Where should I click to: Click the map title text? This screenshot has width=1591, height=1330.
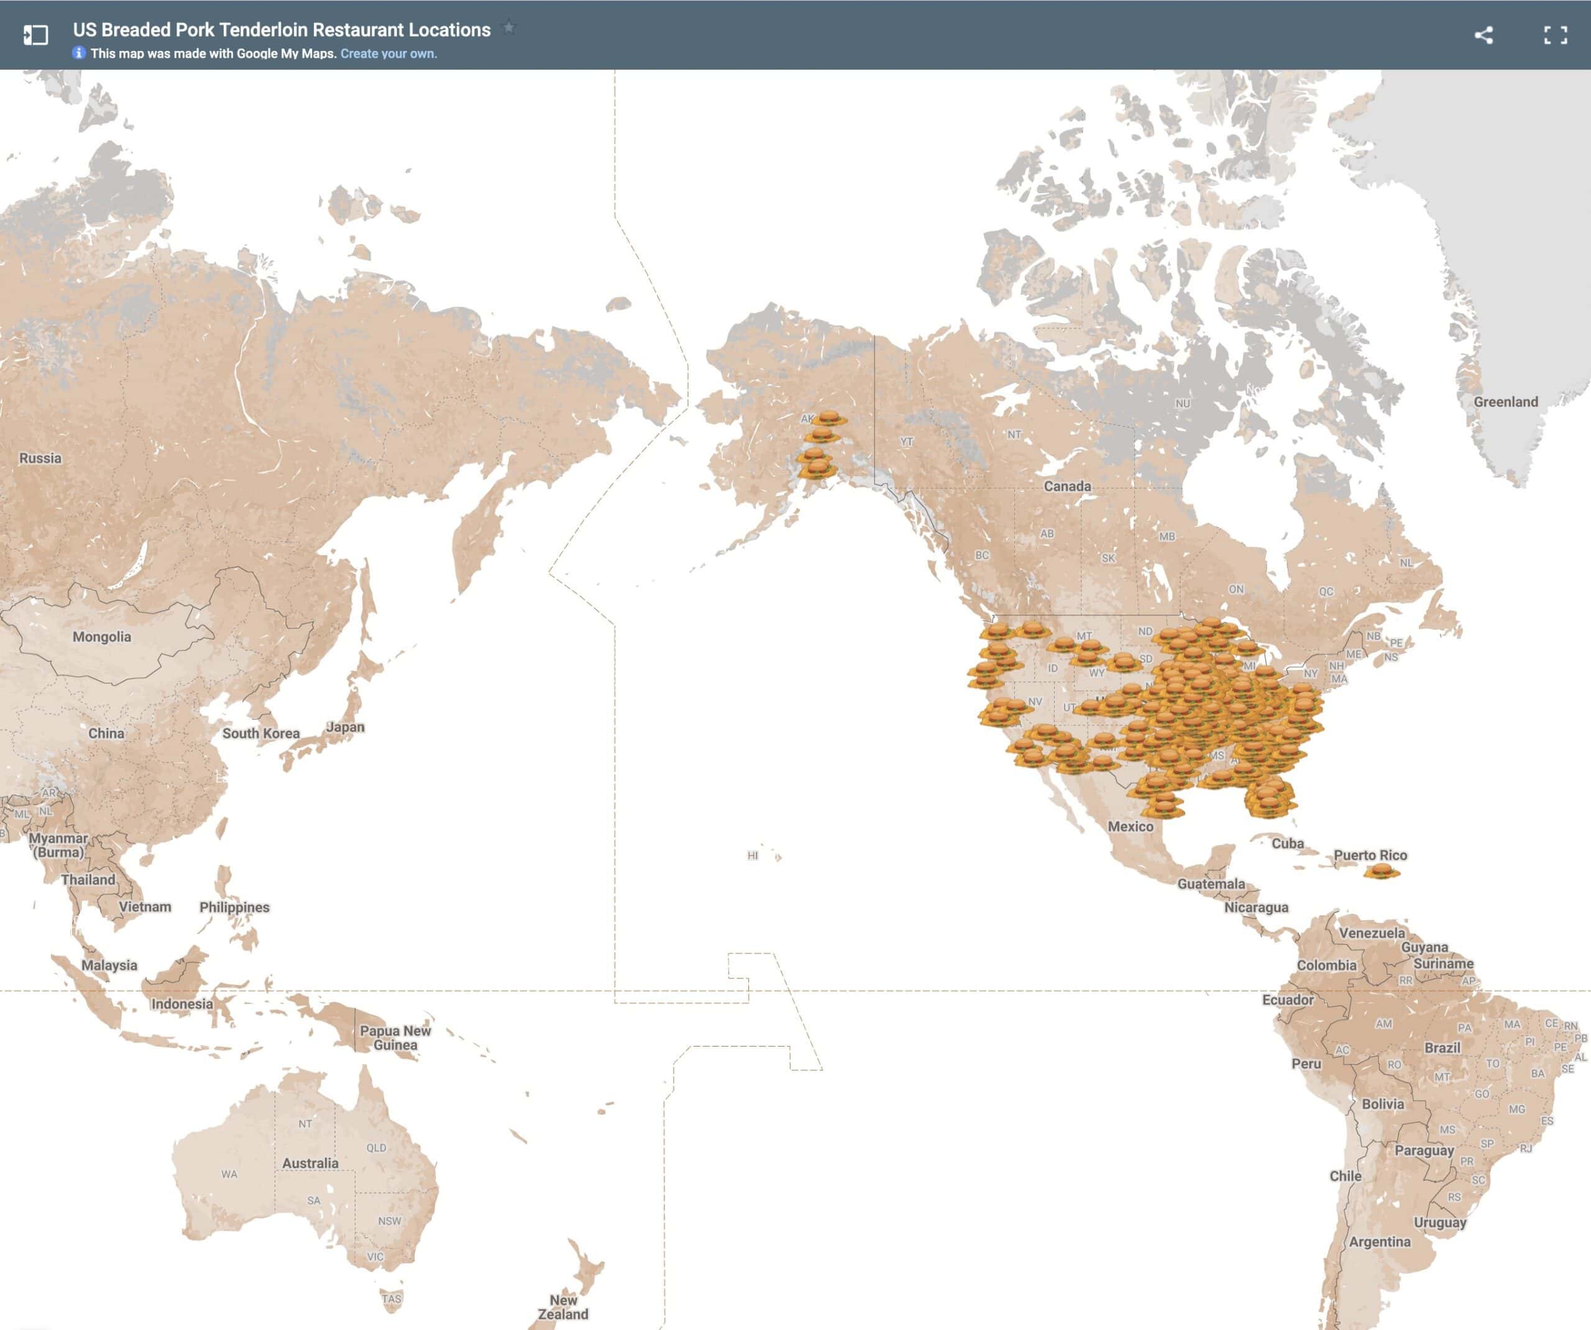281,30
